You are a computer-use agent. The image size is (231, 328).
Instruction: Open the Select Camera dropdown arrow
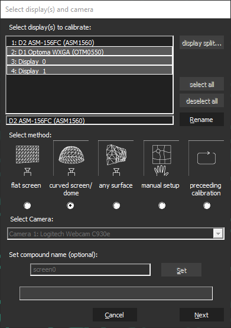pos(218,233)
